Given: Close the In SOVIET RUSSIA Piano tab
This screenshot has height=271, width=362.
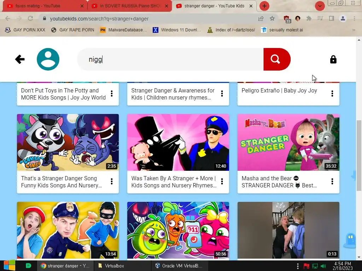Looking at the screenshot, I should point(167,6).
